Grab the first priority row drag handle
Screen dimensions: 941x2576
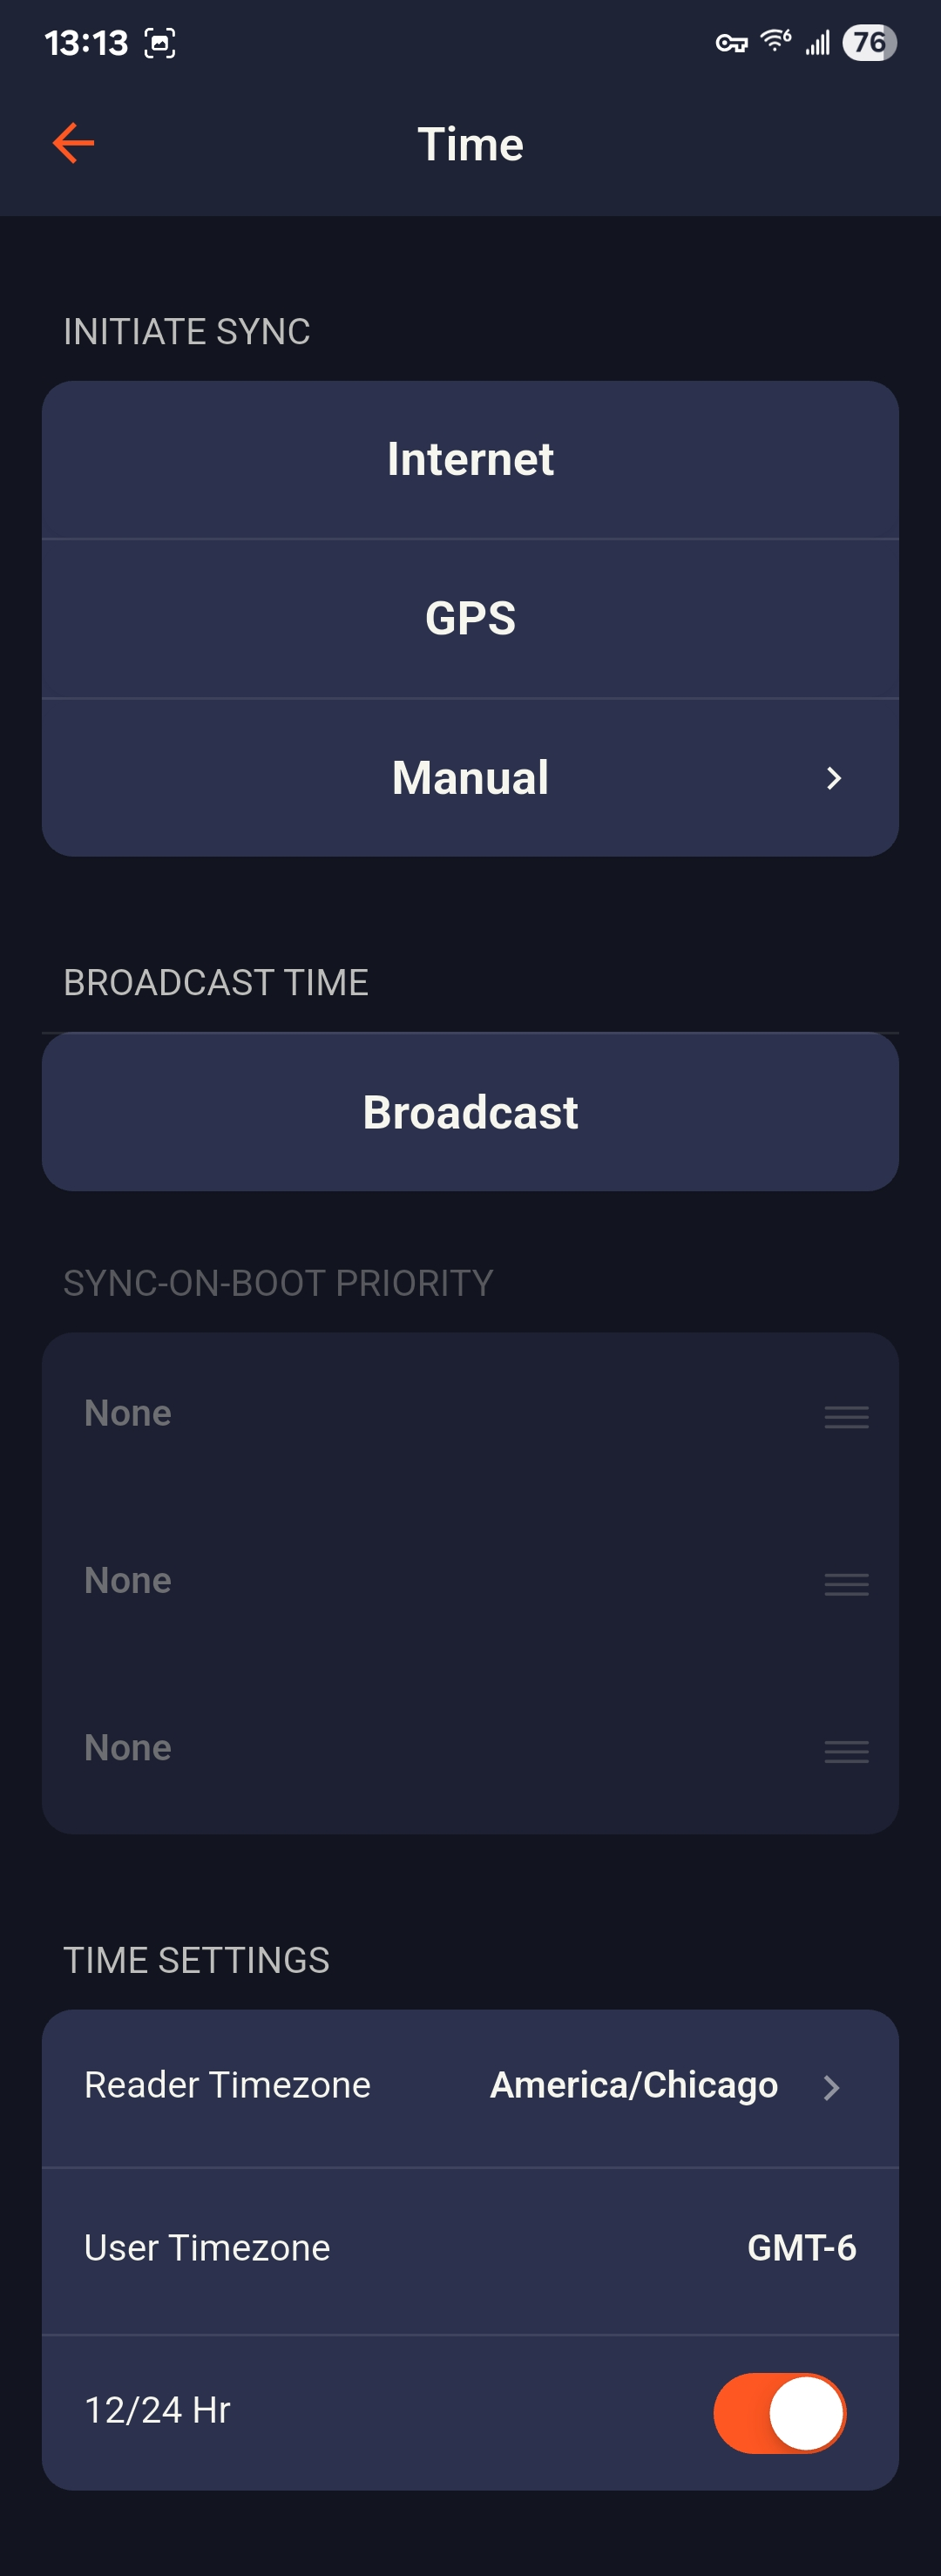[846, 1416]
